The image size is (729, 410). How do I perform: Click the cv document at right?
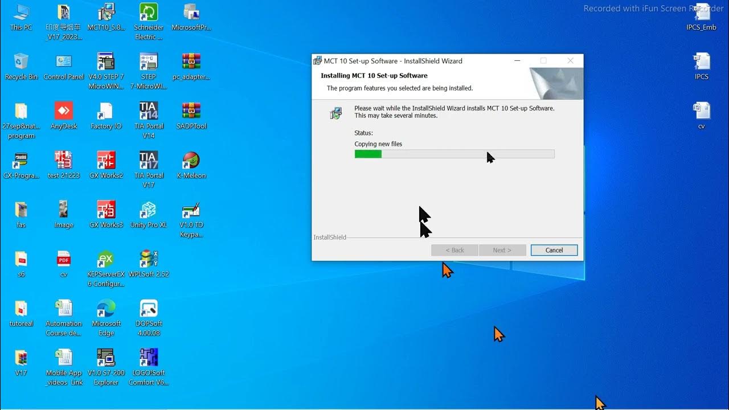pos(702,116)
